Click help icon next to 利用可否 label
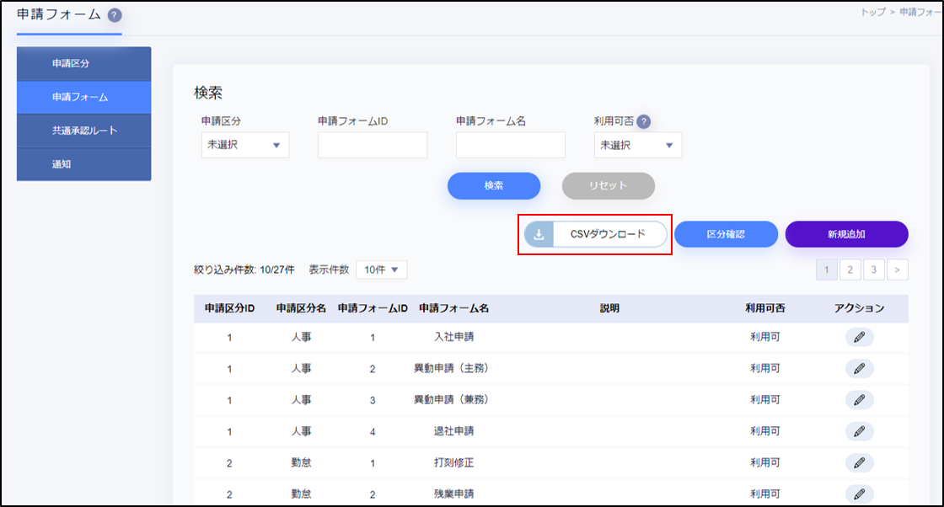944x507 pixels. 643,121
